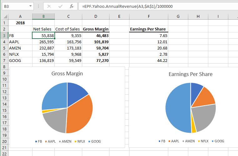Viewport: 238px width, 156px height.
Task: Click the cell with value 173,183
Action: 68,48
